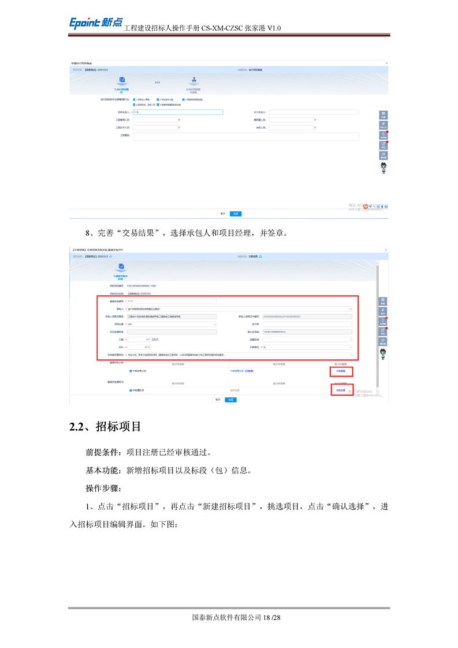Click the Sogou input method S icon
Viewport: 458px width, 648px height.
point(366,206)
